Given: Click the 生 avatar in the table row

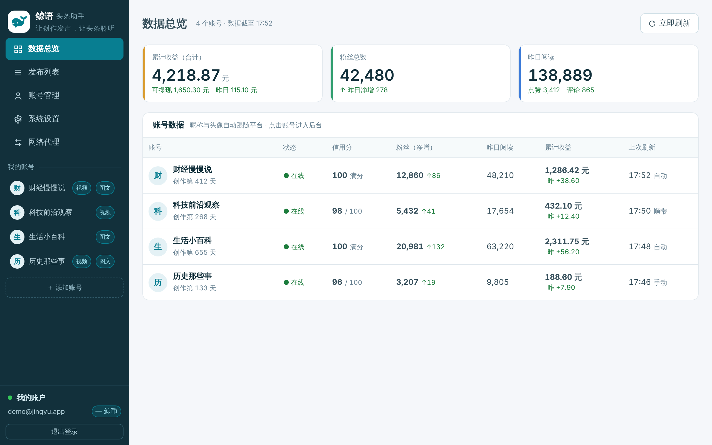Looking at the screenshot, I should (x=158, y=247).
